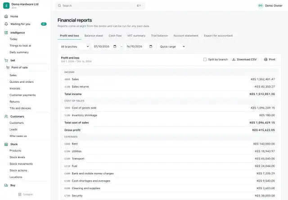Click the Rent expense row
The height and width of the screenshot is (200, 288).
tap(170, 144)
